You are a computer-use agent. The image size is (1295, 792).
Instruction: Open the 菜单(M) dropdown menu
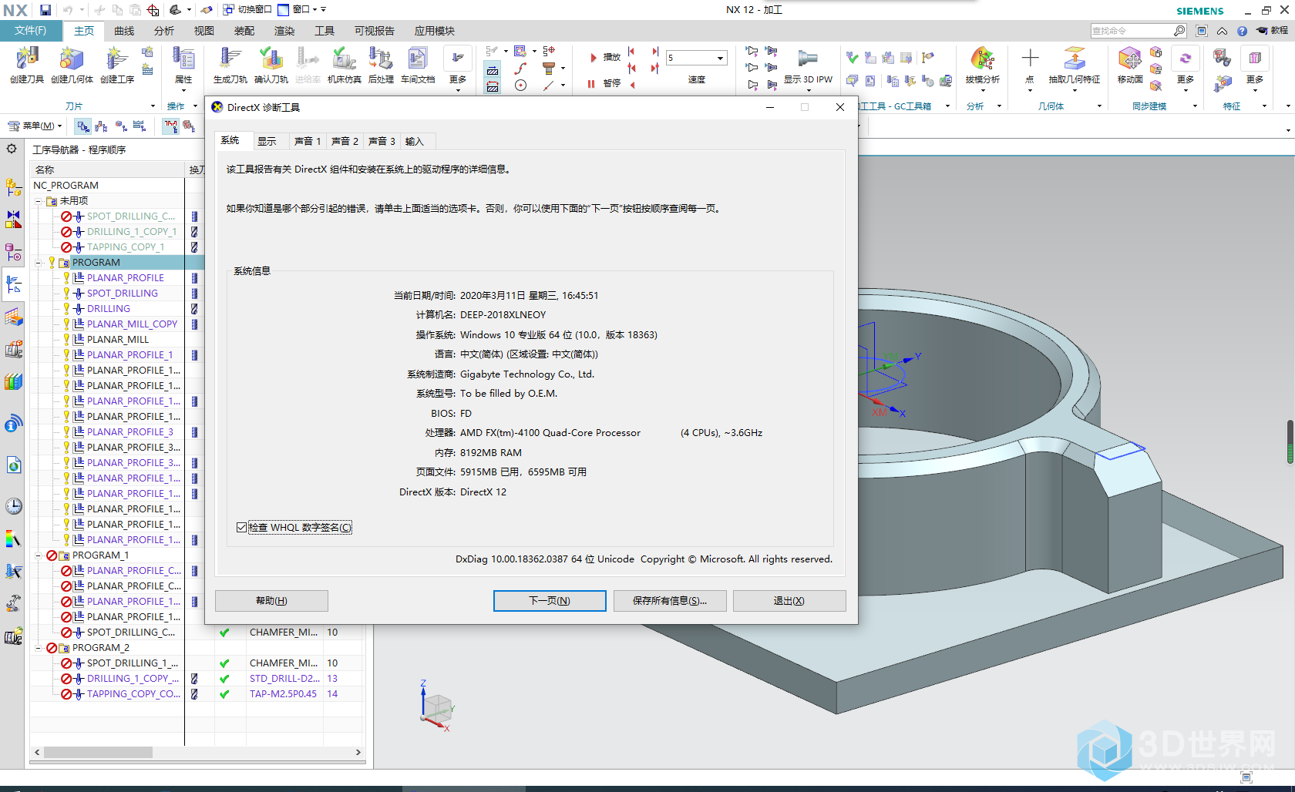tap(35, 126)
